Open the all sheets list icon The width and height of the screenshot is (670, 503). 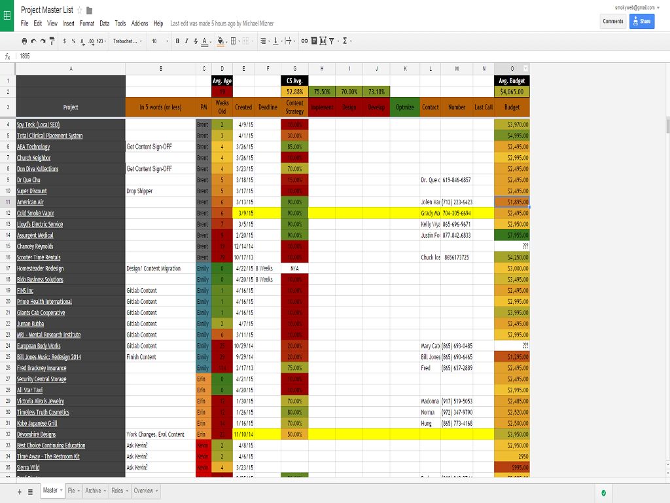30,492
